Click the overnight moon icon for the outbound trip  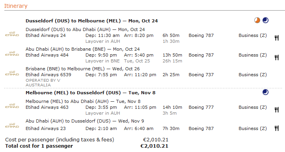(265, 20)
